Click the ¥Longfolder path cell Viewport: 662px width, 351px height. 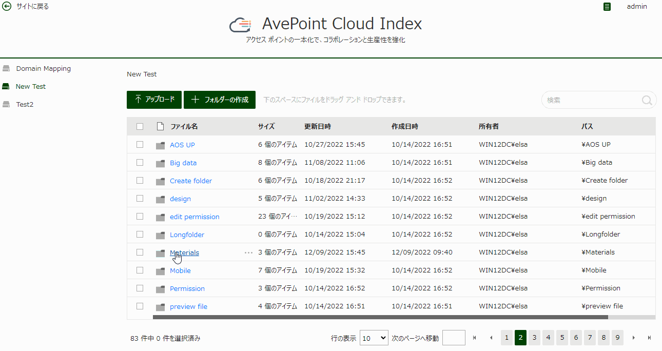pyautogui.click(x=600, y=234)
